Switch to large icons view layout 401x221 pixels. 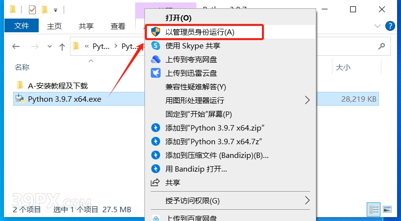pyautogui.click(x=387, y=209)
